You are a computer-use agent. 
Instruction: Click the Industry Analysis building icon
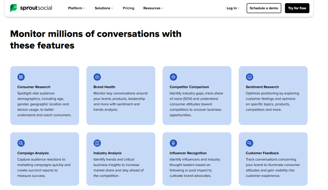pos(97,143)
